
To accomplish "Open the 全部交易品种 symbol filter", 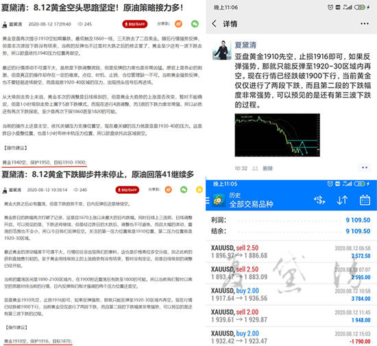I will click(x=252, y=204).
